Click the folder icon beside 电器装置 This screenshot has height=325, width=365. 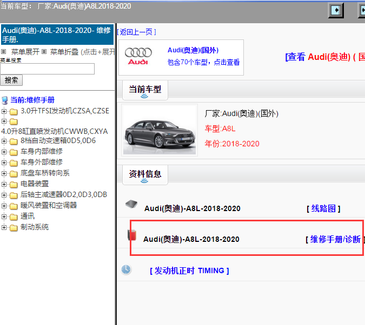pos(14,185)
